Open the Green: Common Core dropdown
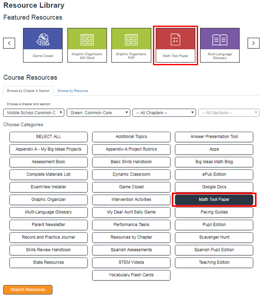The image size is (264, 302). [x=98, y=113]
